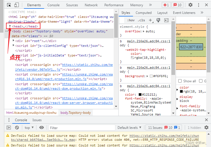Click the red error count badge
Image resolution: width=211 pixels, height=147 pixels.
166,5
